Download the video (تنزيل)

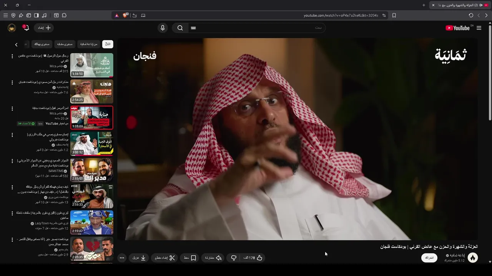(139, 258)
